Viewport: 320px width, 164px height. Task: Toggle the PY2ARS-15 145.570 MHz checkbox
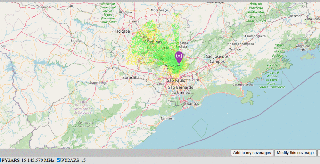[x=1, y=160]
